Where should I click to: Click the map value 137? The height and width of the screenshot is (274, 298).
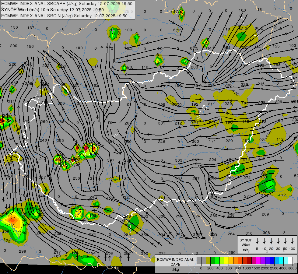click(x=31, y=28)
